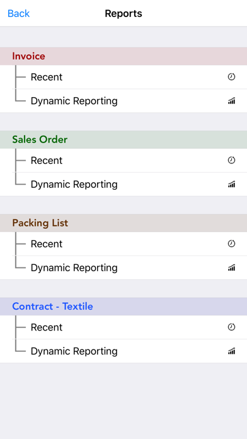Open Recent under Contract - Textile
Screen dimensions: 247x439
[x=123, y=327]
